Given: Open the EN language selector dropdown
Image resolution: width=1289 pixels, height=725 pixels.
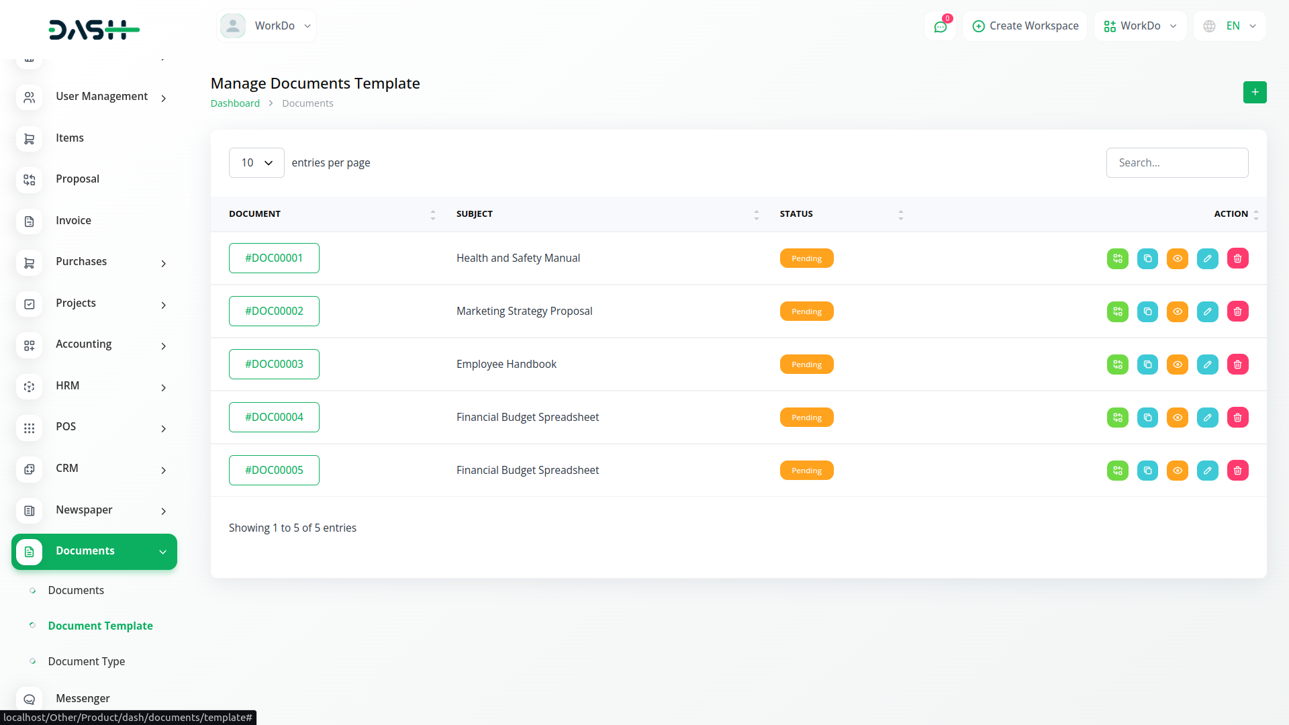Looking at the screenshot, I should tap(1229, 26).
